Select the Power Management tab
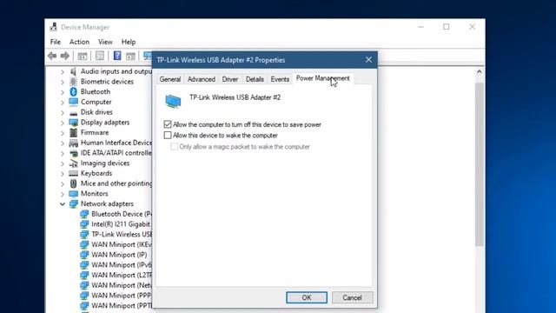The width and height of the screenshot is (556, 313). (322, 78)
